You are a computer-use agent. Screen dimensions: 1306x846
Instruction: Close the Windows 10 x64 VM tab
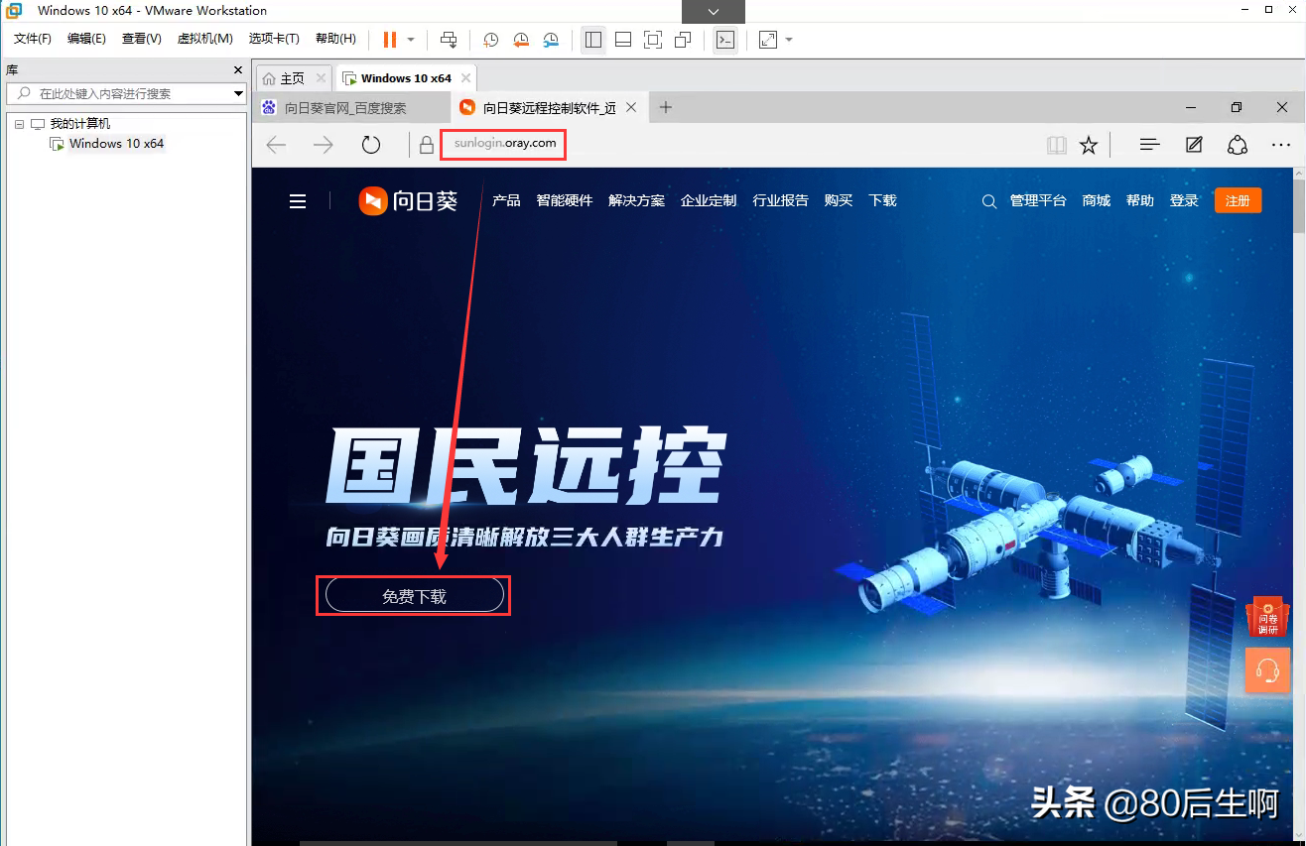tap(465, 77)
